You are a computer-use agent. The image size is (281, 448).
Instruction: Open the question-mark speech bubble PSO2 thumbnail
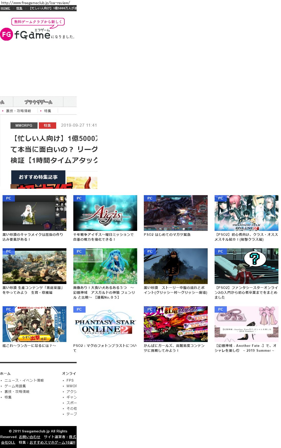pyautogui.click(x=247, y=266)
